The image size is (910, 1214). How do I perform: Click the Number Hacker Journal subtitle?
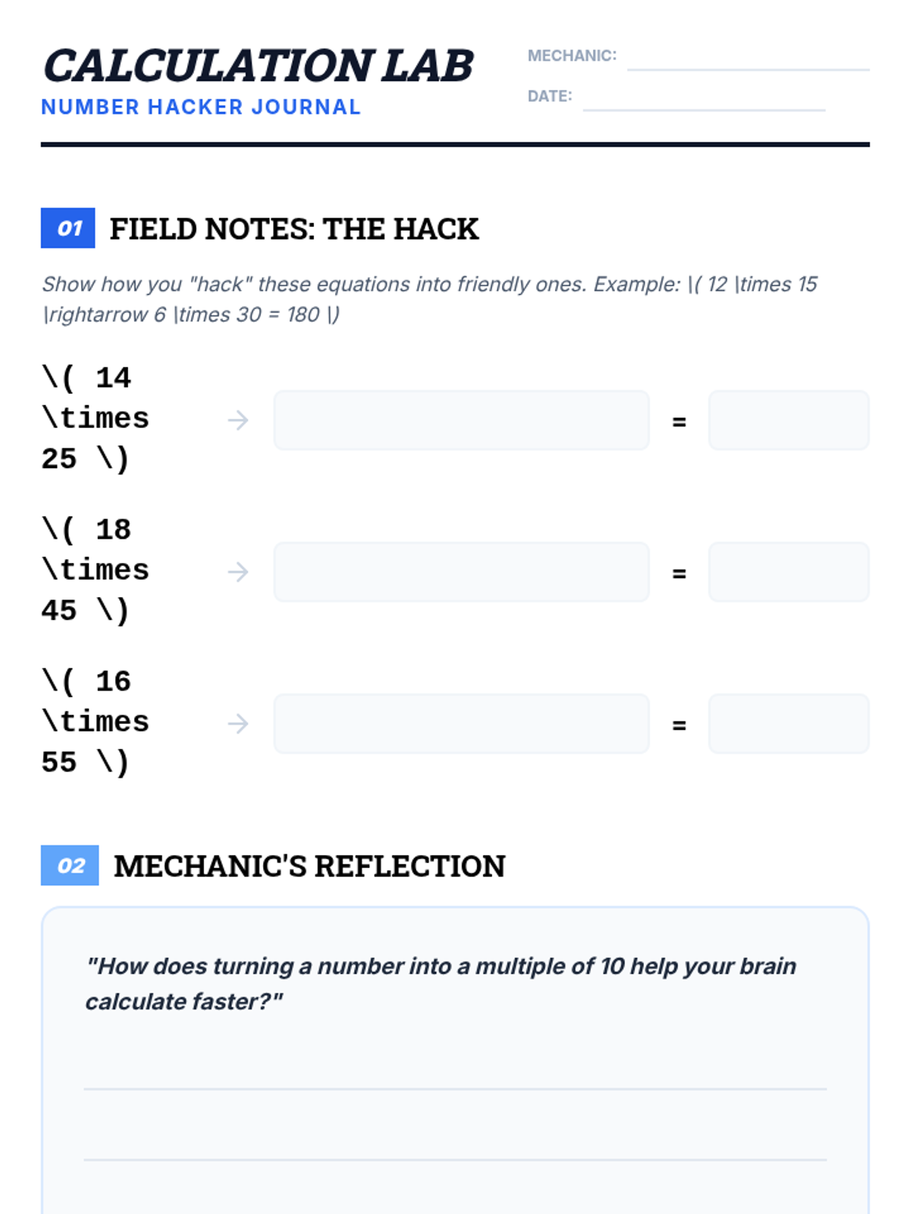[x=201, y=107]
